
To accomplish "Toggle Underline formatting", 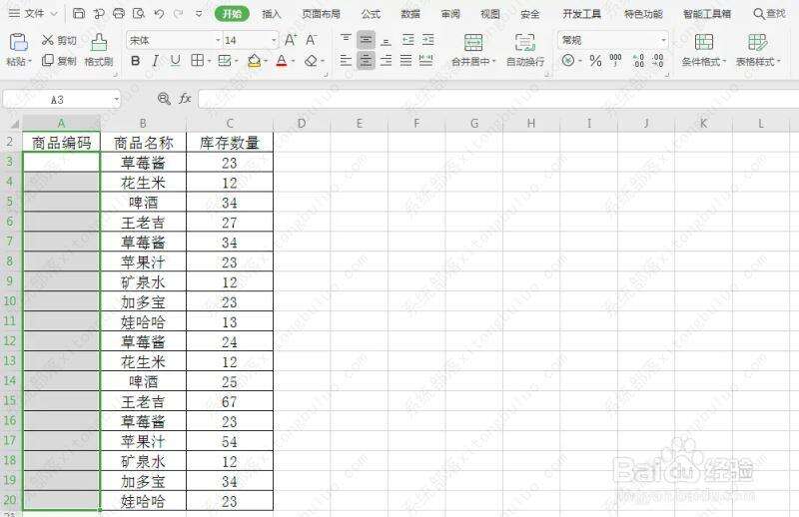I will pos(175,61).
